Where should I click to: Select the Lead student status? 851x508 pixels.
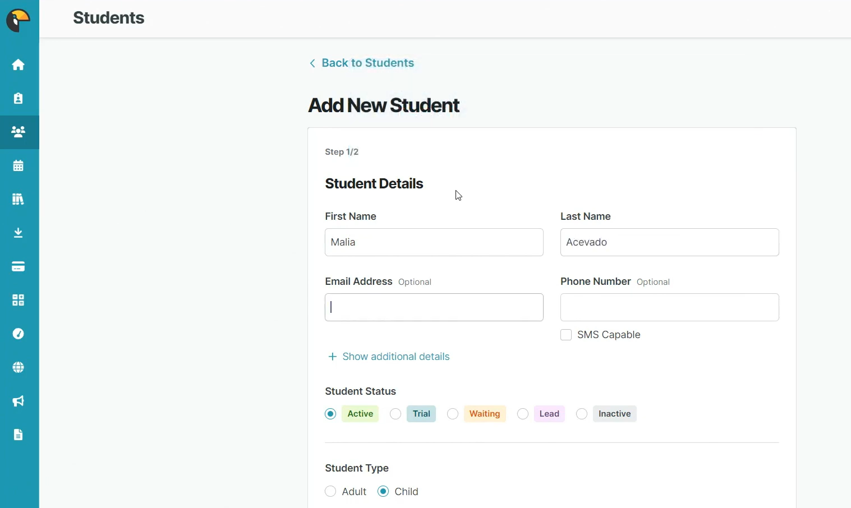(x=523, y=414)
